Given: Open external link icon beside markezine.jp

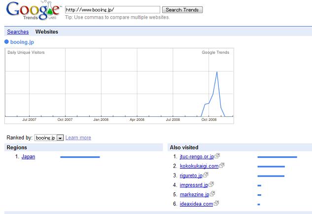Looking at the screenshot, I should coord(212,193).
